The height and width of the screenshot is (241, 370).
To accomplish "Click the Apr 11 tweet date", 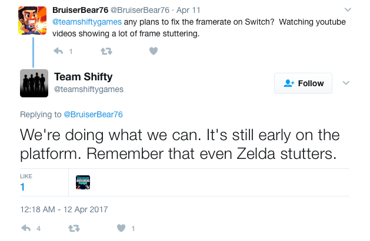I will coord(188,10).
